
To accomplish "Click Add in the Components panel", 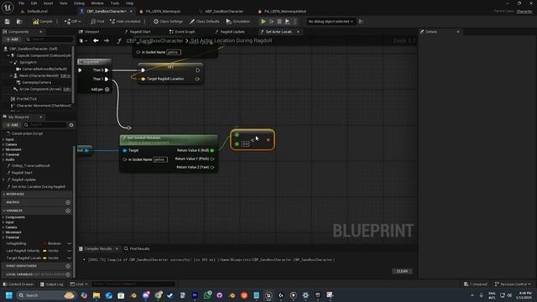I will 12,39.
